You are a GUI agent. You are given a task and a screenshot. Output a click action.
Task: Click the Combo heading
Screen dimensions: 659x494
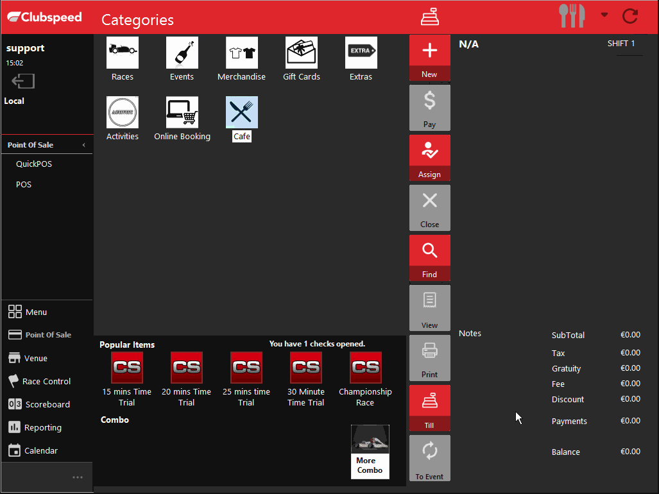pos(115,420)
